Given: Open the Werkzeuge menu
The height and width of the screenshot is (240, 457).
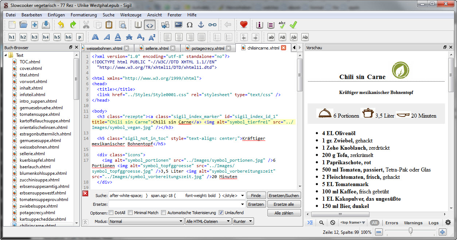Looking at the screenshot, I should point(131,15).
